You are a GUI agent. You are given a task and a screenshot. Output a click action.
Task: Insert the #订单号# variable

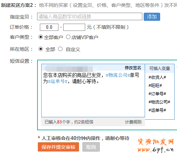coord(157,94)
